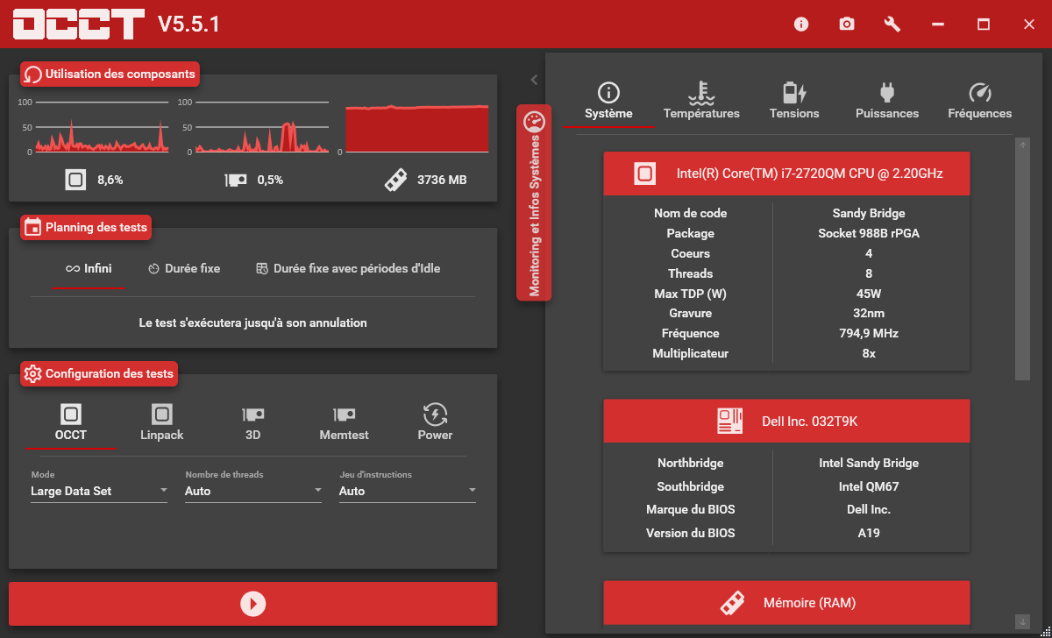Click the memory icon in Mémoire (RAM) header

click(x=733, y=602)
